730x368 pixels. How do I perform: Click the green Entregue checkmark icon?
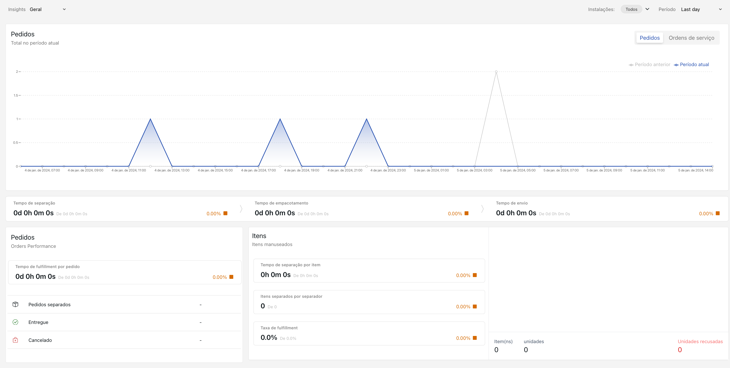[x=15, y=322]
